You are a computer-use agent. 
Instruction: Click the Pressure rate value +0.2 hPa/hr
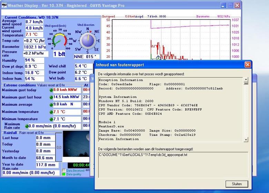coord(36,54)
